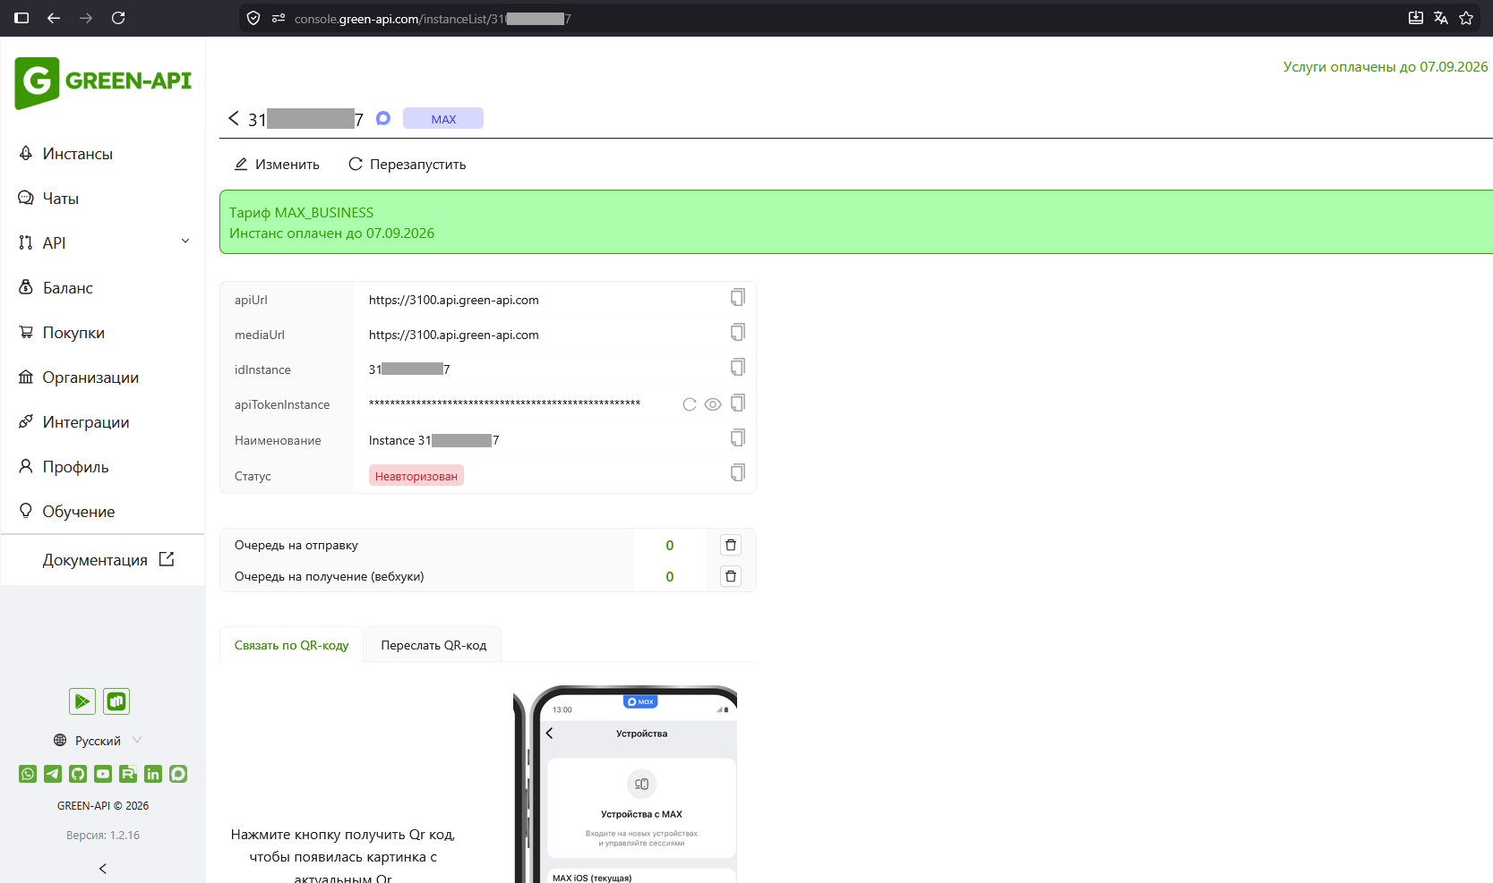Copy the apiUrl value
This screenshot has width=1493, height=883.
pos(737,297)
